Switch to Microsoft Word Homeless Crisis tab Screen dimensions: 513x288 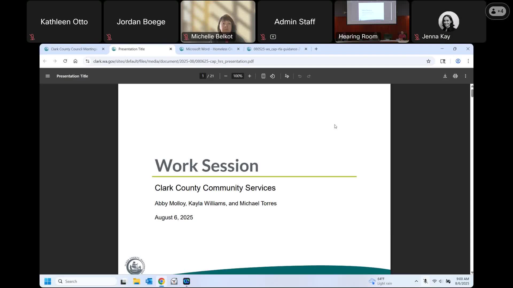pos(209,49)
